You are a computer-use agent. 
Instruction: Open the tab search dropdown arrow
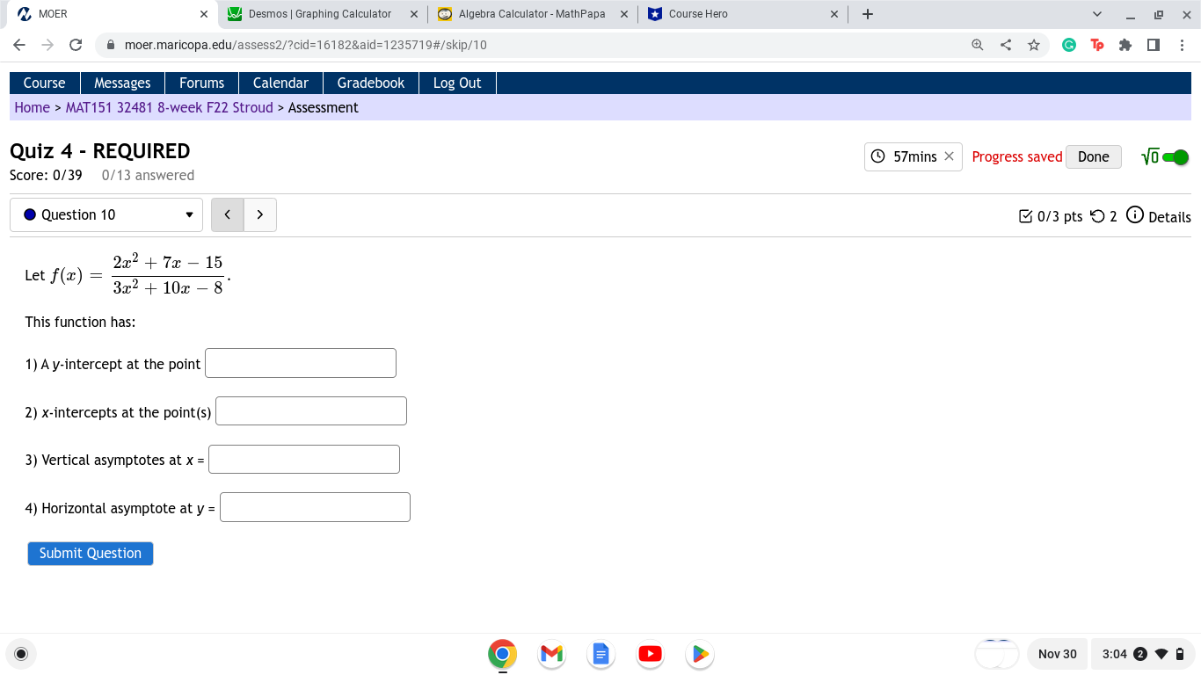point(1097,14)
